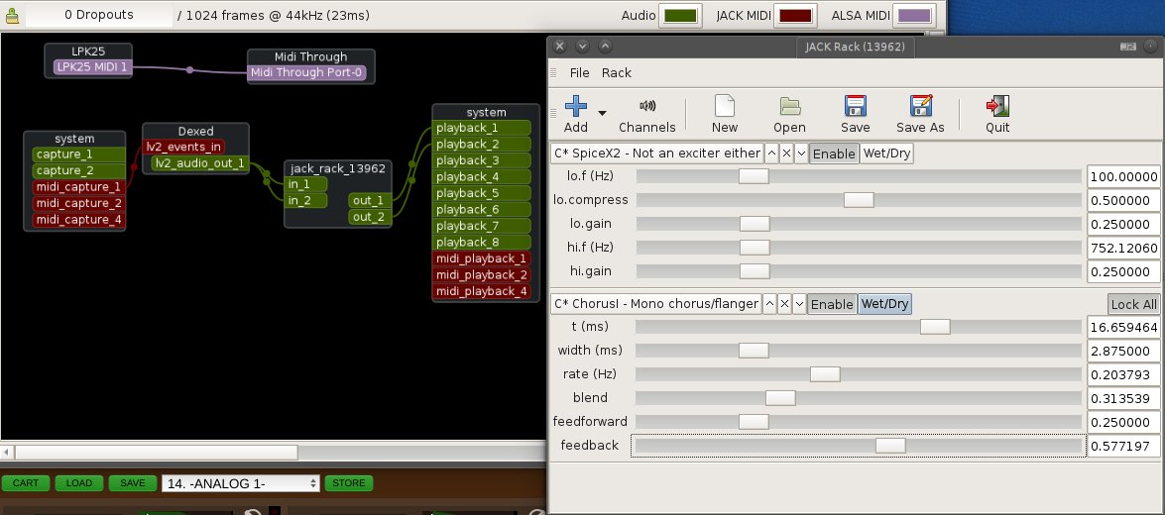The image size is (1165, 515).
Task: Open the Rack menu
Action: (x=616, y=72)
